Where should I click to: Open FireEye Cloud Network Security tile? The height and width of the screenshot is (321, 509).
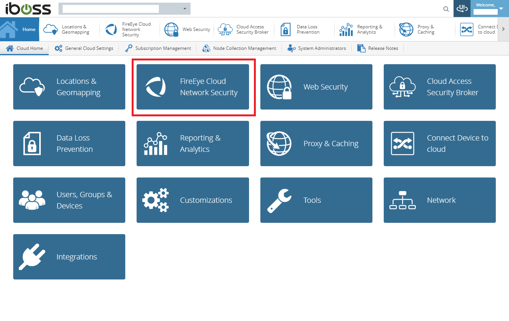click(x=193, y=87)
